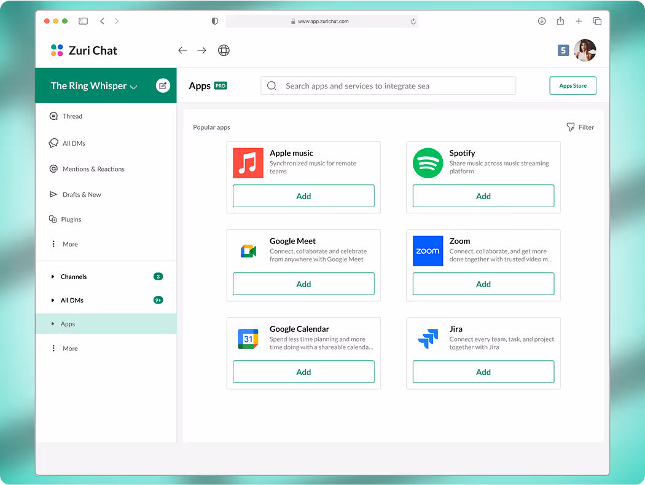645x485 pixels.
Task: Click the Spotify app icon
Action: tap(428, 163)
